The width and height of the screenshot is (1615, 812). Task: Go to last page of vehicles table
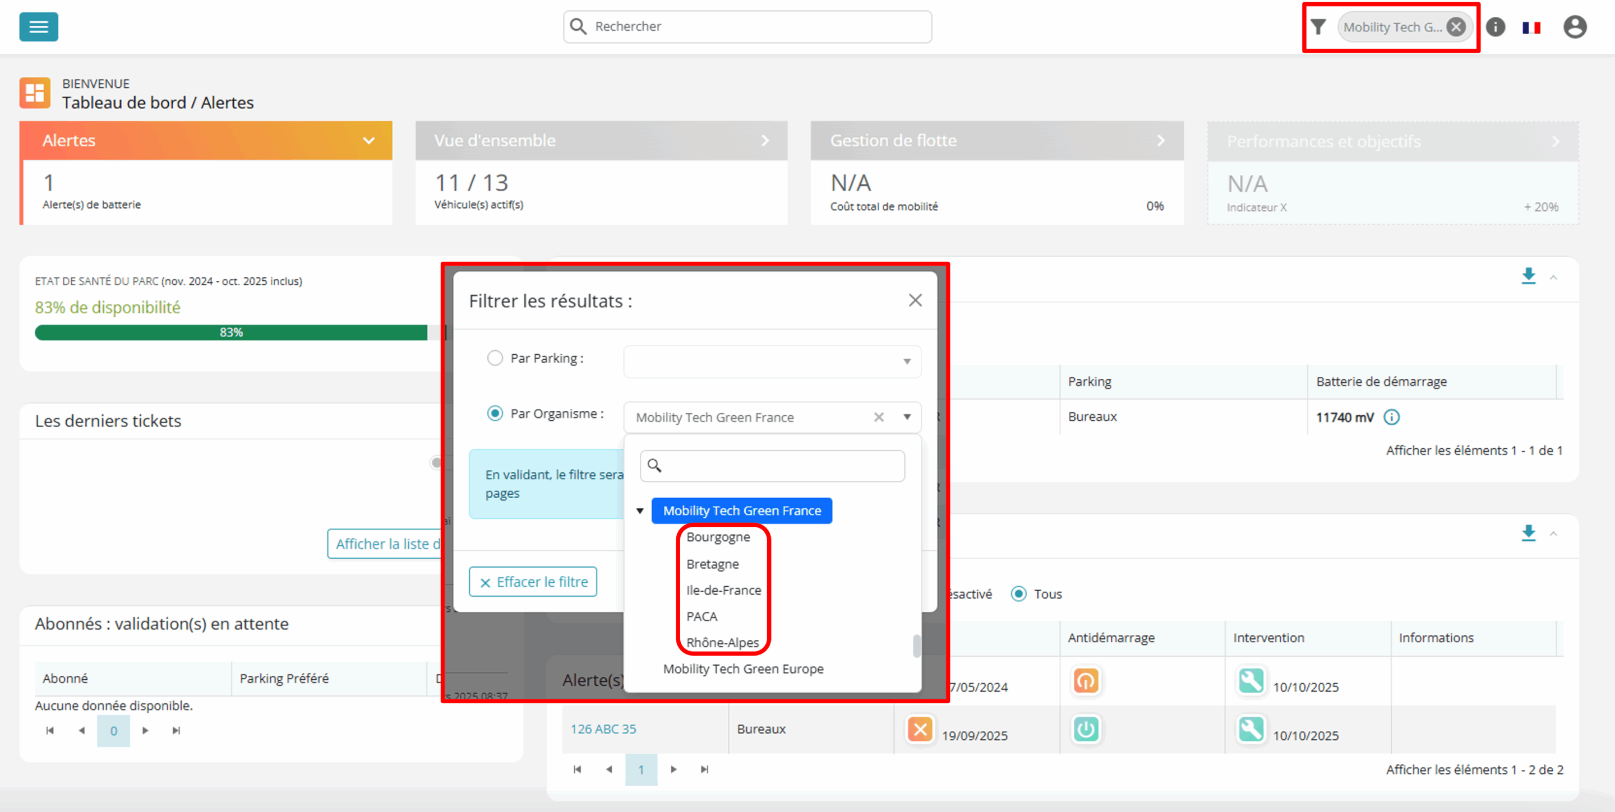tap(705, 769)
